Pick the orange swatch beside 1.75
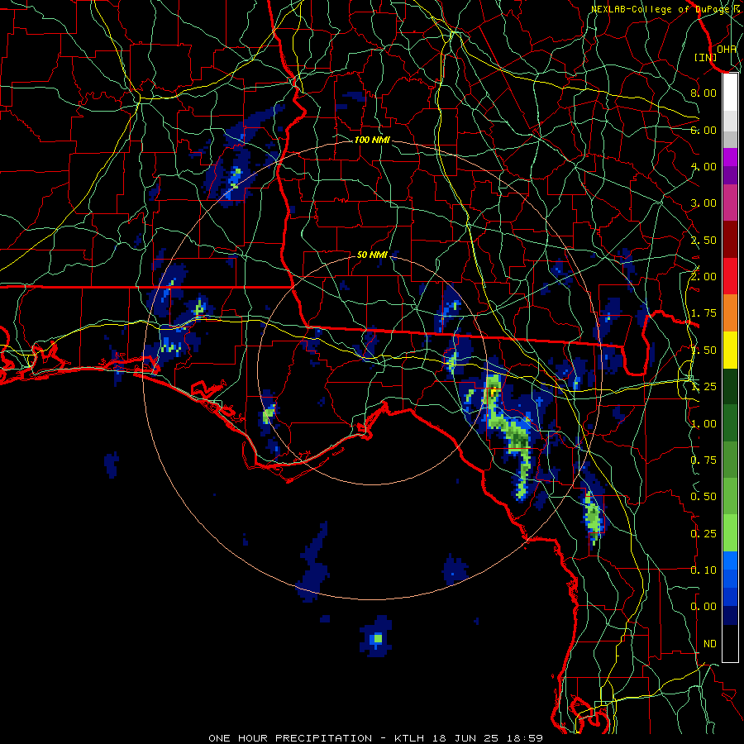This screenshot has width=744, height=744. pyautogui.click(x=730, y=313)
